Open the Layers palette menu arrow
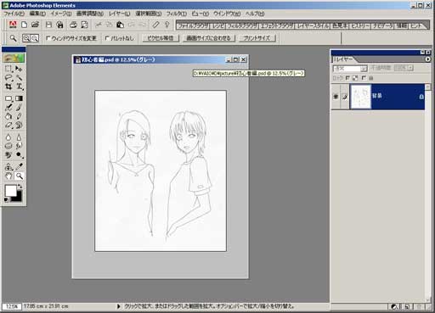The image size is (435, 313). point(427,59)
